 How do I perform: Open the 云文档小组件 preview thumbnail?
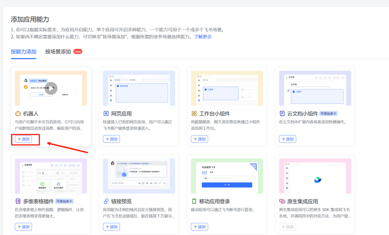[315, 89]
